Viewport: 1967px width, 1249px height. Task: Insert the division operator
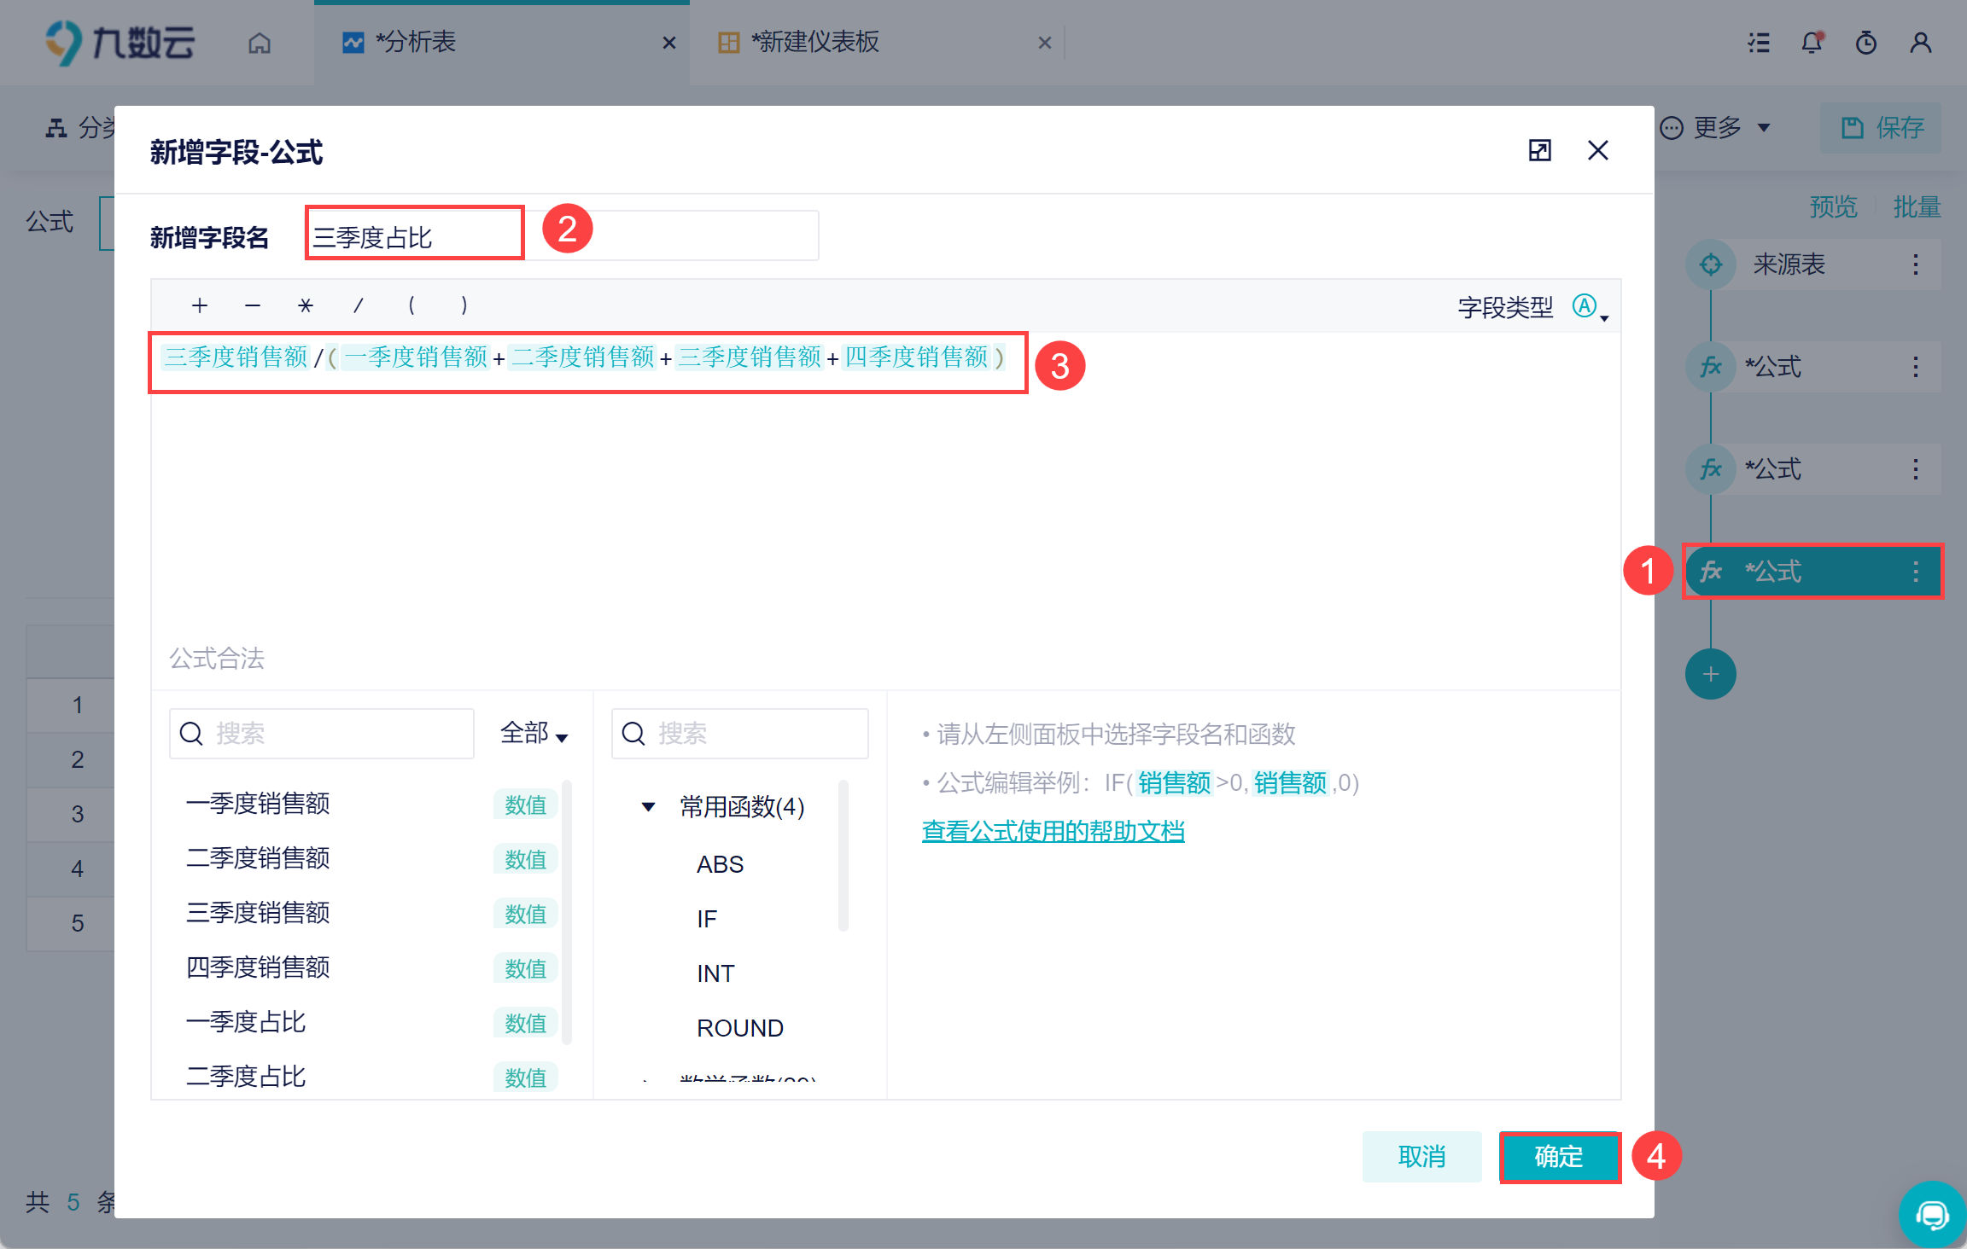(x=358, y=305)
